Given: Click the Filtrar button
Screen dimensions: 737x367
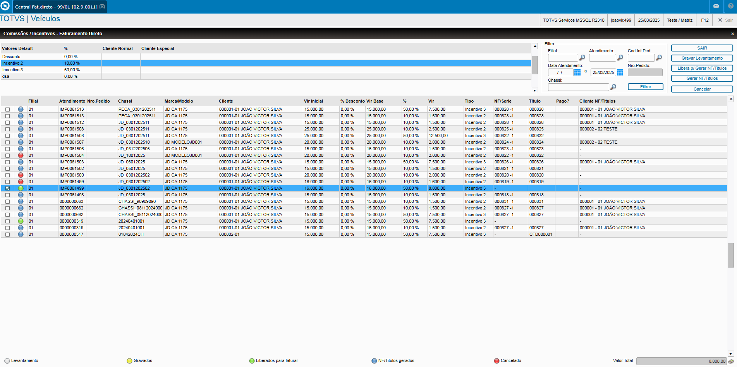Looking at the screenshot, I should (x=646, y=87).
